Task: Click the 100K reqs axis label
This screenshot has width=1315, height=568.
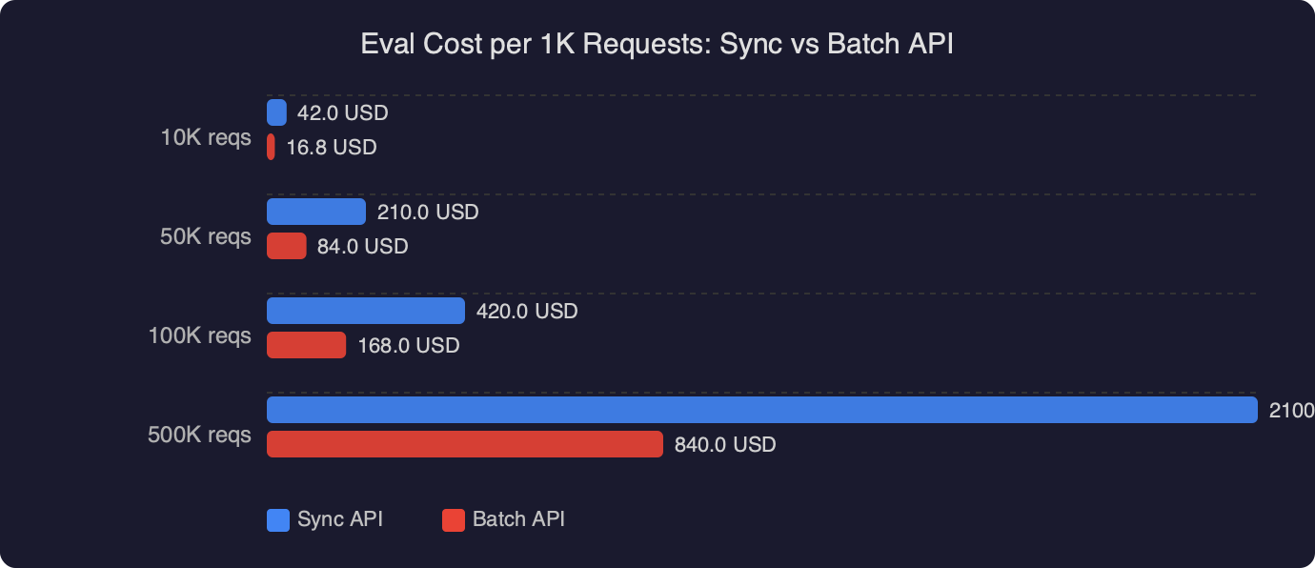Action: pyautogui.click(x=201, y=335)
